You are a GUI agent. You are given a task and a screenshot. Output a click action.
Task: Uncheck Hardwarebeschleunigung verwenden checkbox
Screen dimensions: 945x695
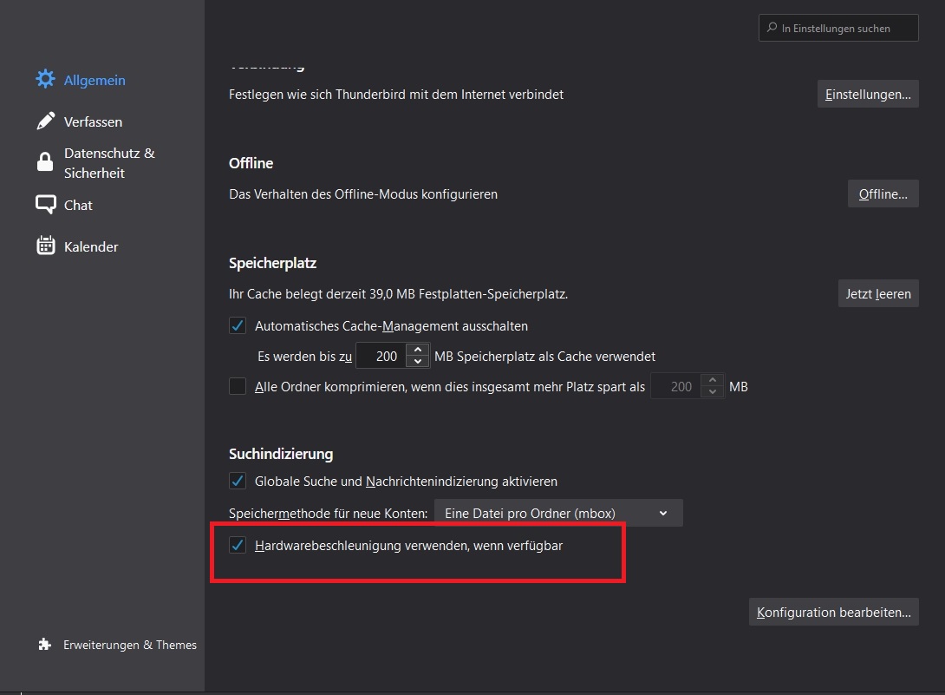pos(238,546)
